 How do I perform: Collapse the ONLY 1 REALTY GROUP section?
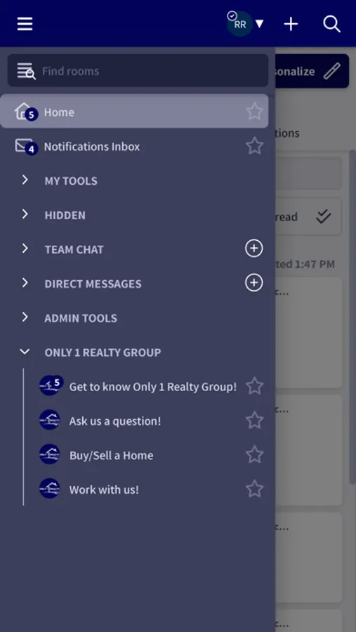(25, 352)
